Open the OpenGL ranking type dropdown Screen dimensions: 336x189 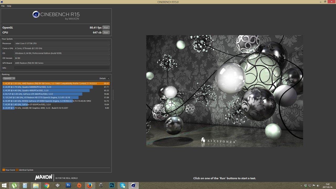[9, 78]
